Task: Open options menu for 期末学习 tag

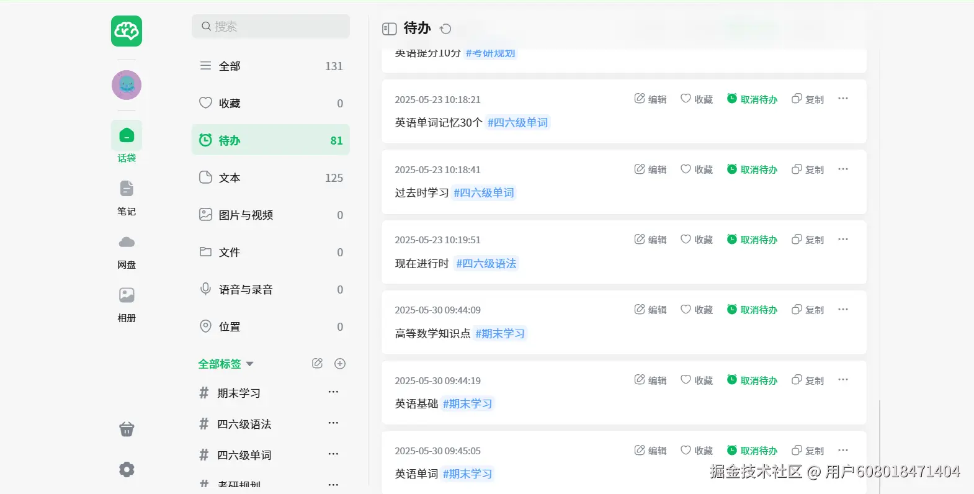Action: tap(333, 392)
